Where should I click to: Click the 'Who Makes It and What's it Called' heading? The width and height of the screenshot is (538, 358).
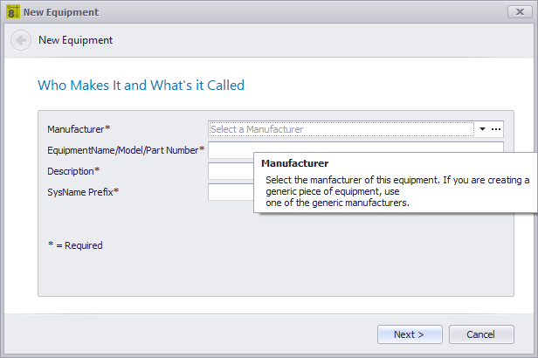[x=141, y=86]
